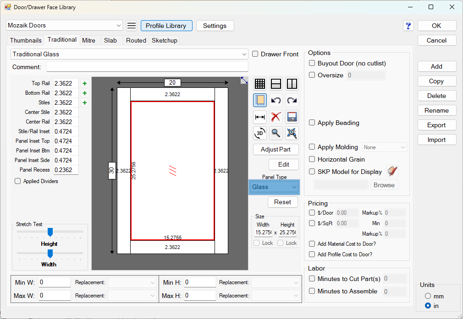Image resolution: width=463 pixels, height=319 pixels.
Task: Open the Panel Type Glass dropdown
Action: (274, 187)
